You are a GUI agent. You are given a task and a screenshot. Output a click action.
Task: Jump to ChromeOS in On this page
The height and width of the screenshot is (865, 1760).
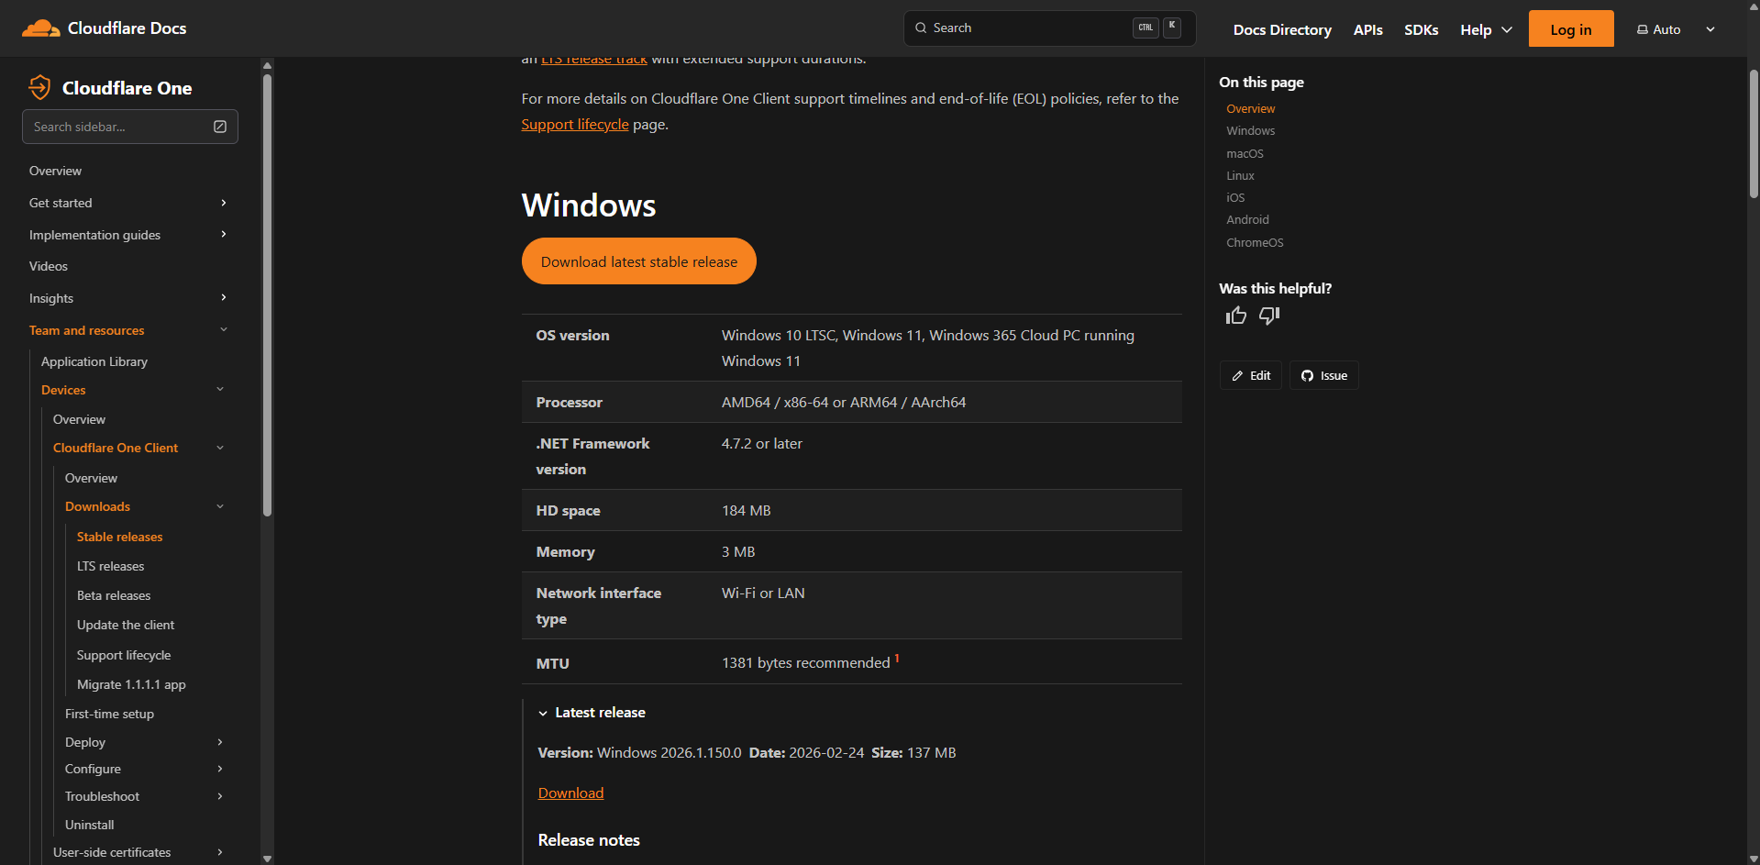click(x=1255, y=242)
